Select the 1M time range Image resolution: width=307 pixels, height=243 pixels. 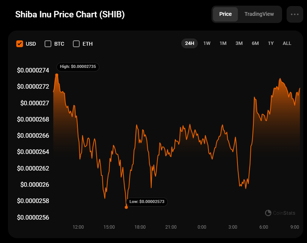(x=223, y=43)
